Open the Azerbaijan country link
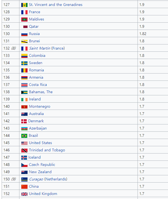Viewport: 168px width, 199px height. [x=38, y=128]
